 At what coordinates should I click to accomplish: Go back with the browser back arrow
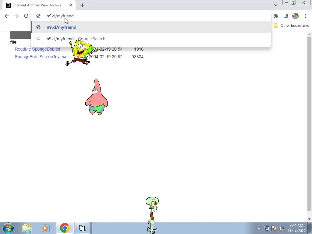tap(7, 16)
